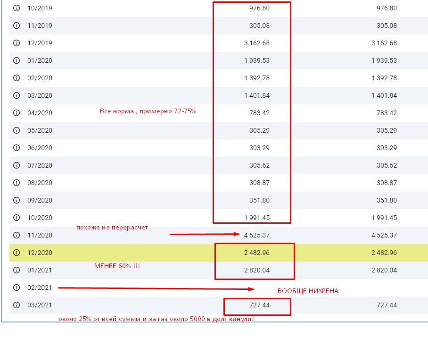Select the 05/2020 period label
This screenshot has height=339, width=428.
[40, 130]
